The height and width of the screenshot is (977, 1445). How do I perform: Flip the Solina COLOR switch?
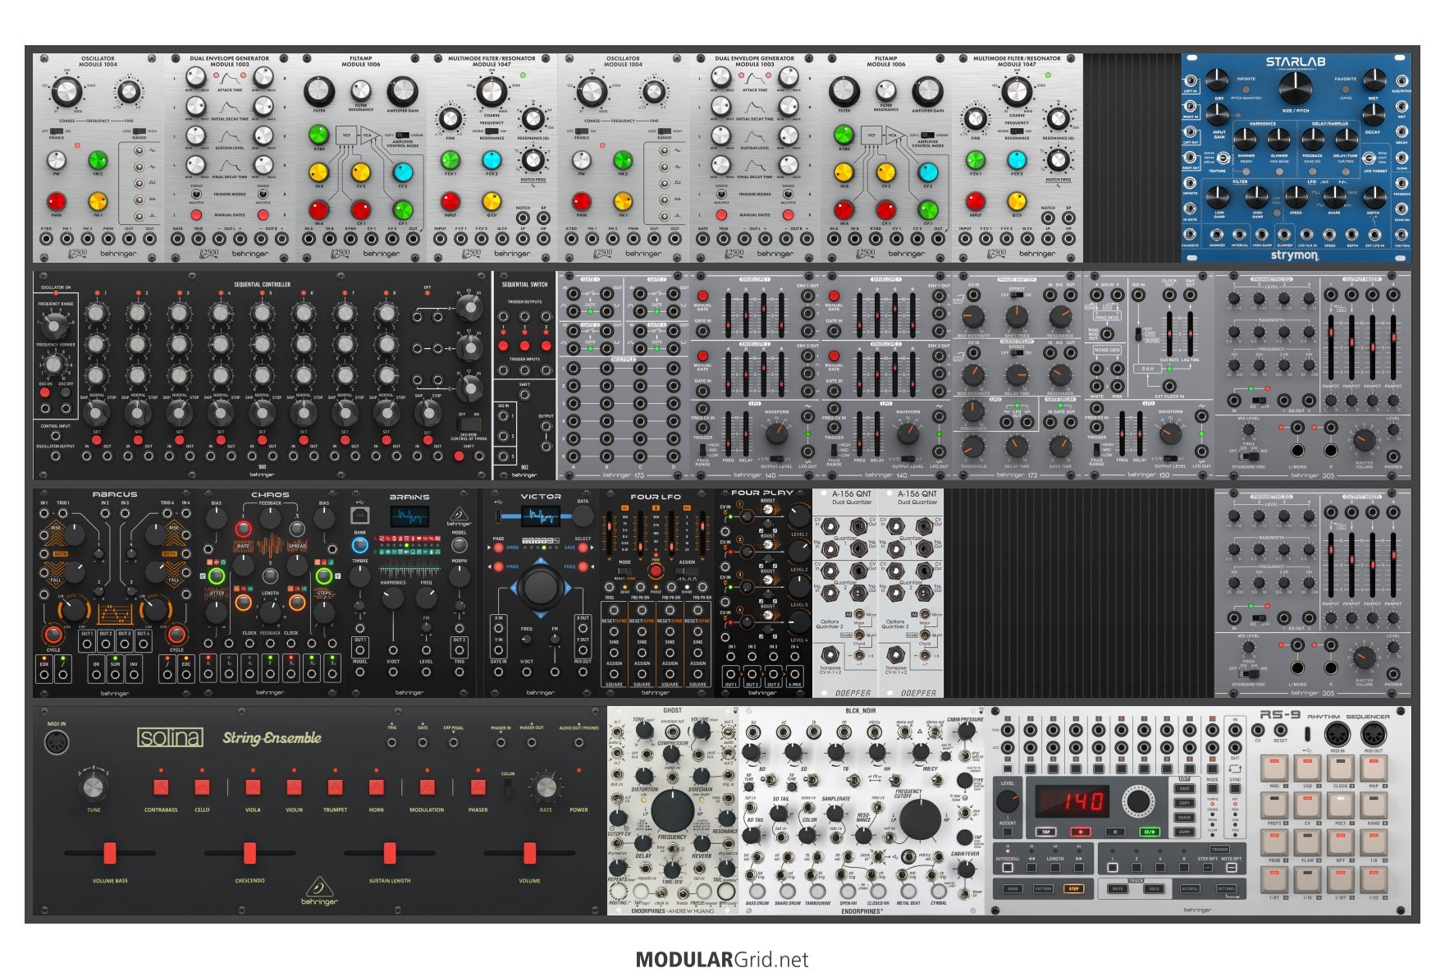508,788
